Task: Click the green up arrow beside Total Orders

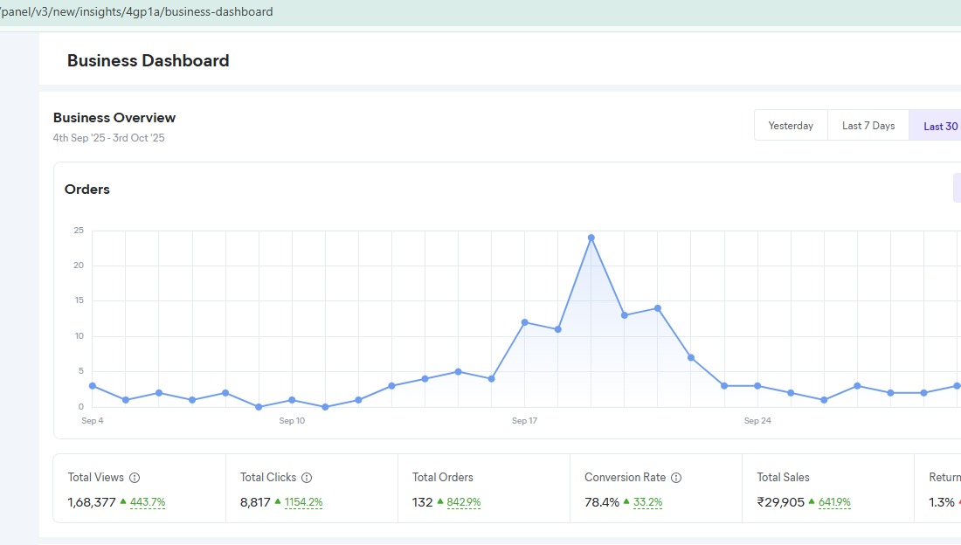Action: 440,501
